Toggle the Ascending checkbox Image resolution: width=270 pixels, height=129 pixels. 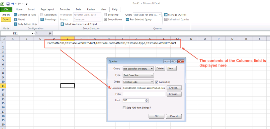[x=157, y=82]
